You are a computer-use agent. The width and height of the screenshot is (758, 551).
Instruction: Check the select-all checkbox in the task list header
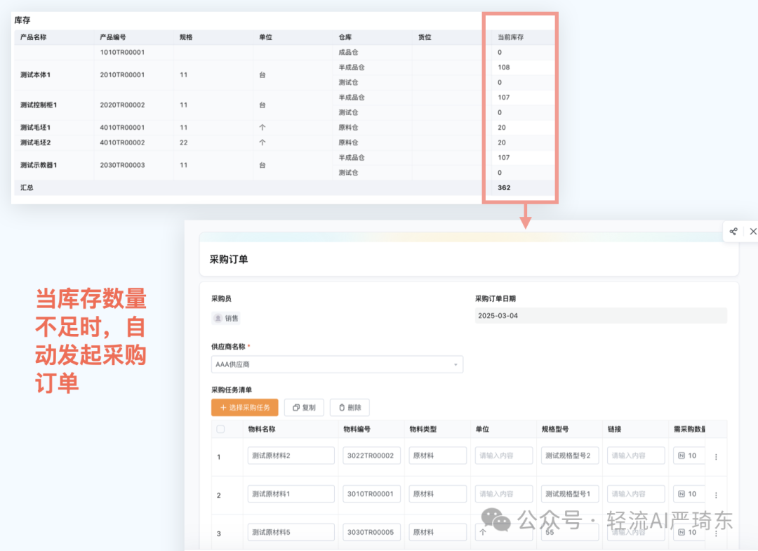220,429
